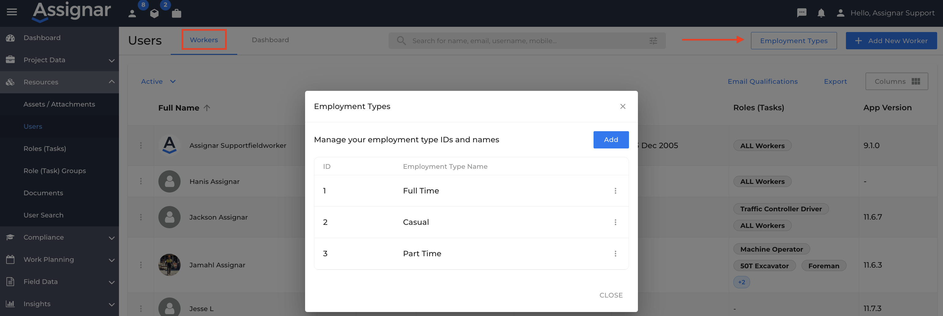Screen dimensions: 943x316
Task: Click the Casual employment type name
Action: 416,222
